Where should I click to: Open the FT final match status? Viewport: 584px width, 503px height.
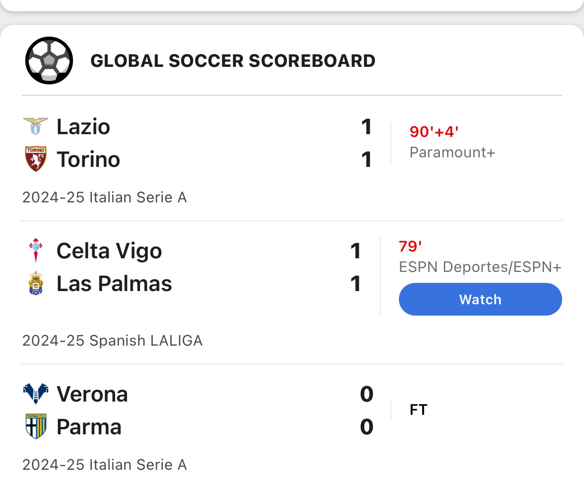(x=418, y=410)
